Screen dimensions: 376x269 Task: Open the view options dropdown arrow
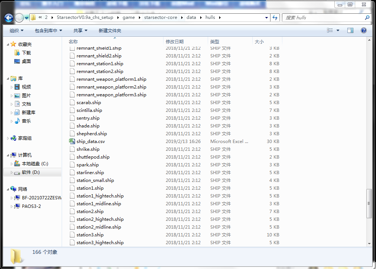[x=338, y=30]
